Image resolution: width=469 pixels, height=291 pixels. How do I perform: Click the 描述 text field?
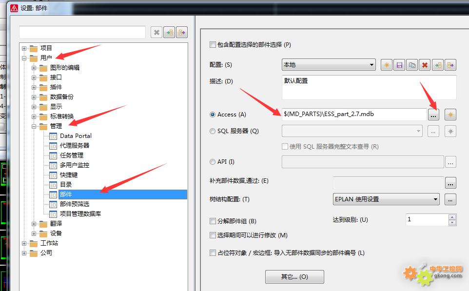point(369,87)
